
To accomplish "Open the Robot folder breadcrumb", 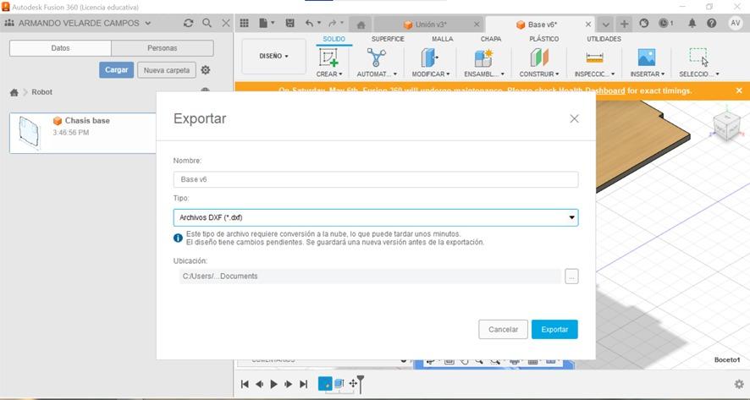I will (x=42, y=92).
